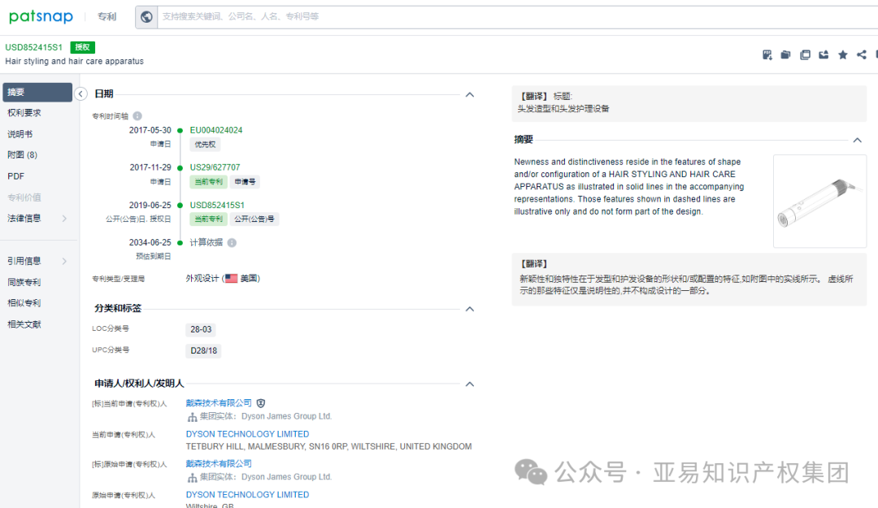Share the patent via share icon

point(861,54)
